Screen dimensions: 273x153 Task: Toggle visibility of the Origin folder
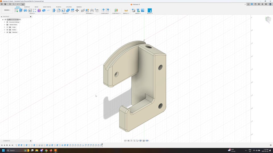coord(7,27)
